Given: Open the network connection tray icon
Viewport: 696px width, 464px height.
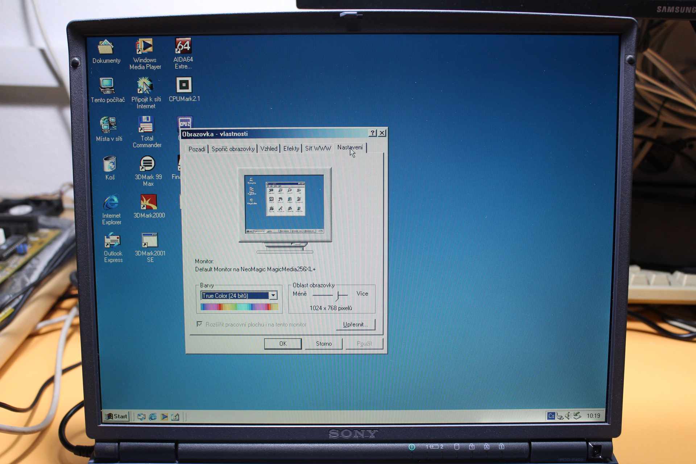Looking at the screenshot, I should (560, 416).
